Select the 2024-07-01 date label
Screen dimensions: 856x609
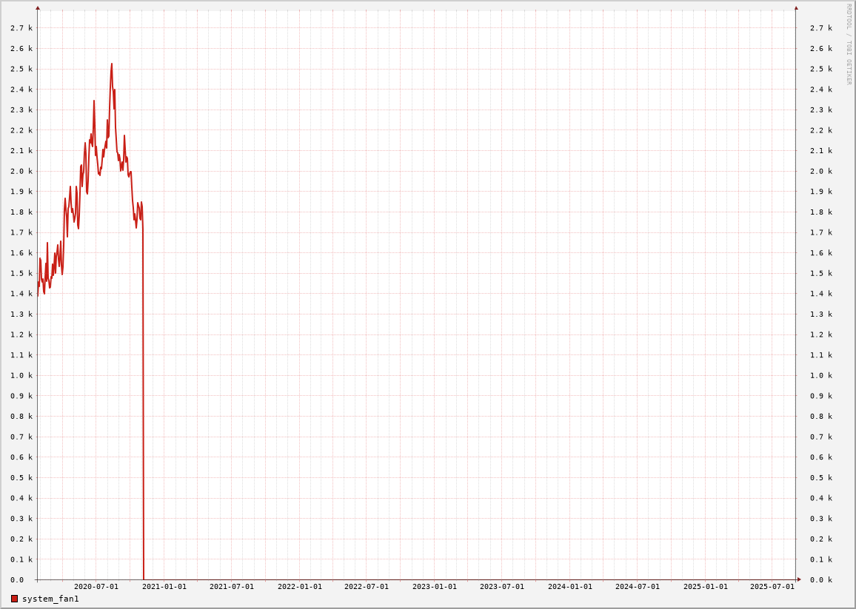[x=638, y=587]
